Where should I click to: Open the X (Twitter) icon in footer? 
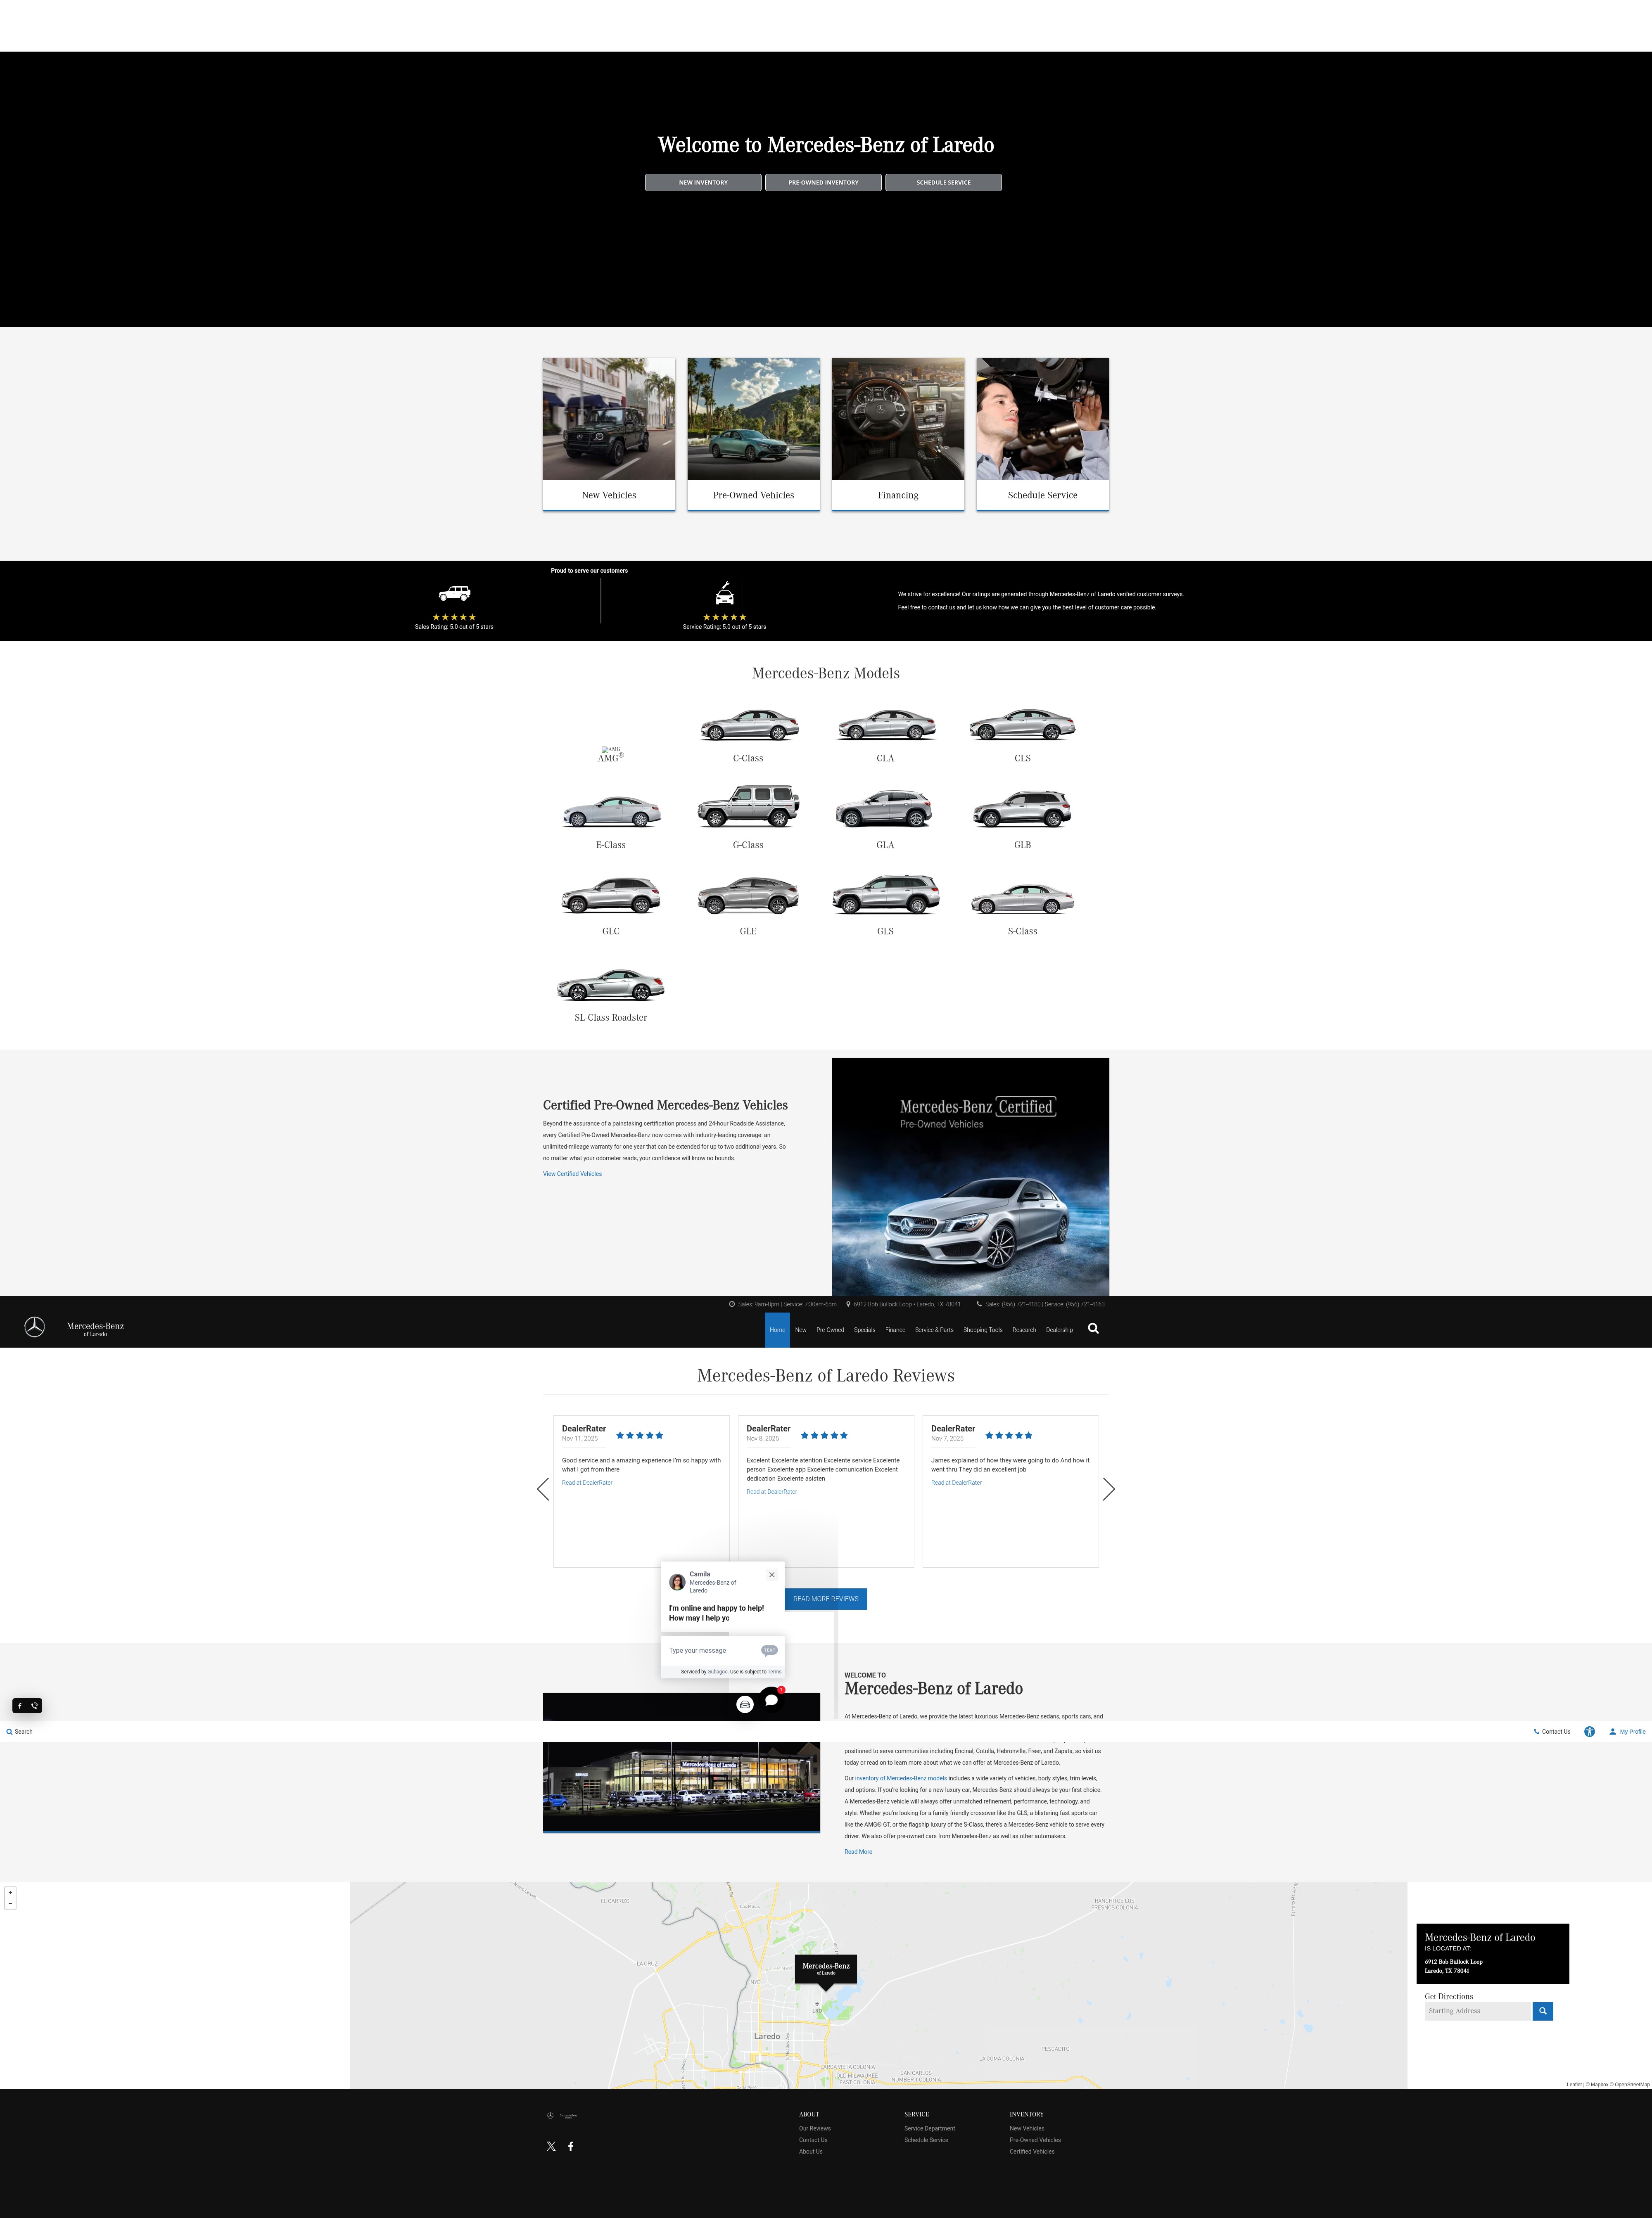551,2146
